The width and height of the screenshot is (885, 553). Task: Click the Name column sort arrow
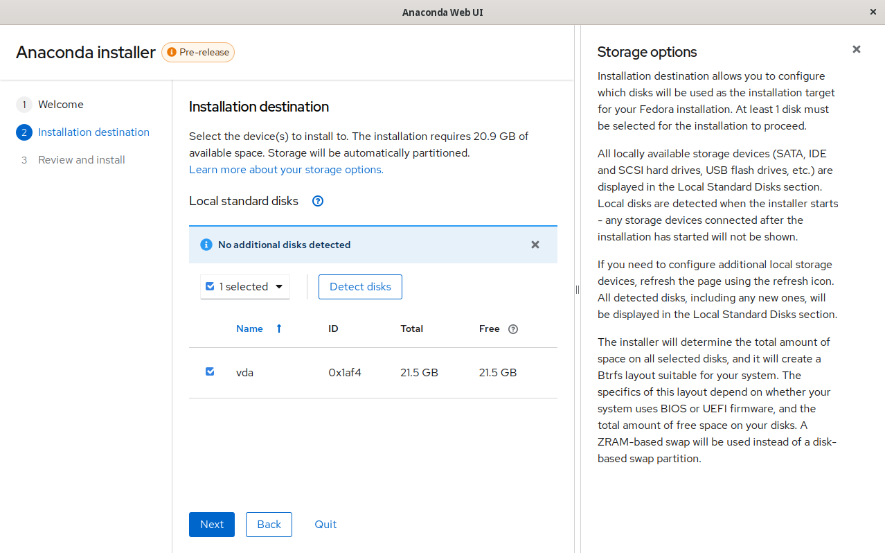click(x=279, y=328)
